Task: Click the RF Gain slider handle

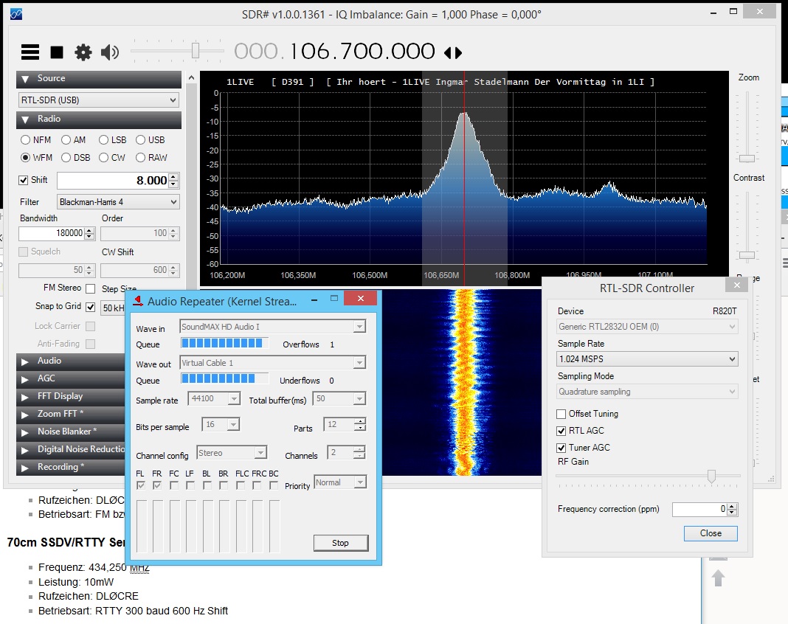Action: click(711, 476)
